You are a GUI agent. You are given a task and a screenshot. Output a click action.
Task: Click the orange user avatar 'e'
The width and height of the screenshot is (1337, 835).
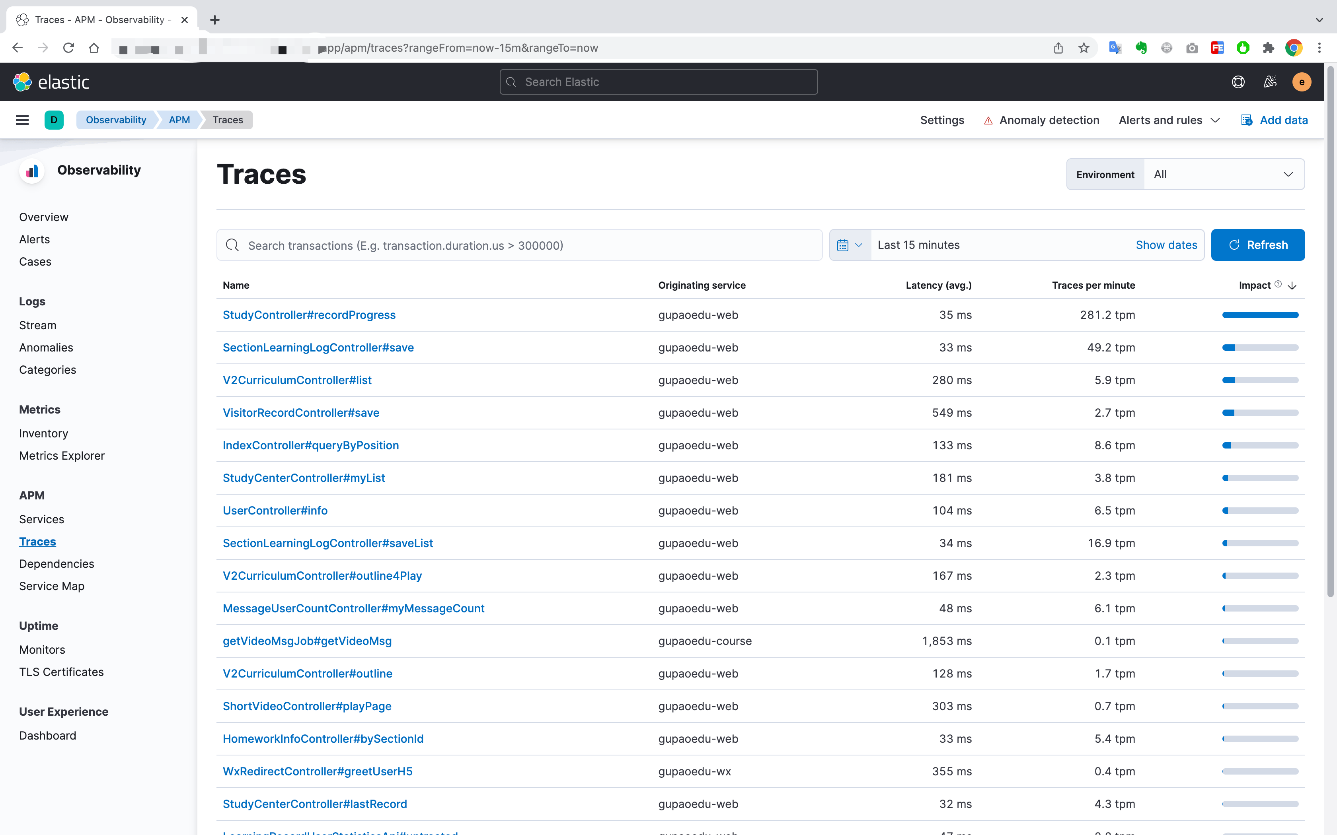[1302, 82]
